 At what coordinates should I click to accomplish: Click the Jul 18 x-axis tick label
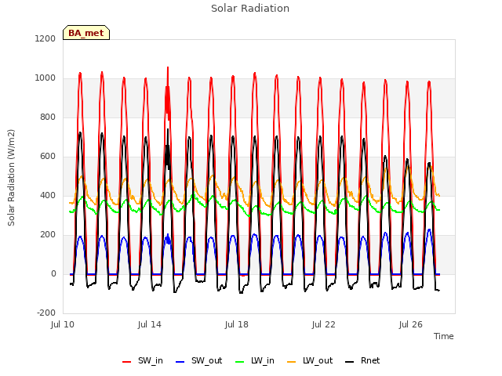click(x=237, y=324)
